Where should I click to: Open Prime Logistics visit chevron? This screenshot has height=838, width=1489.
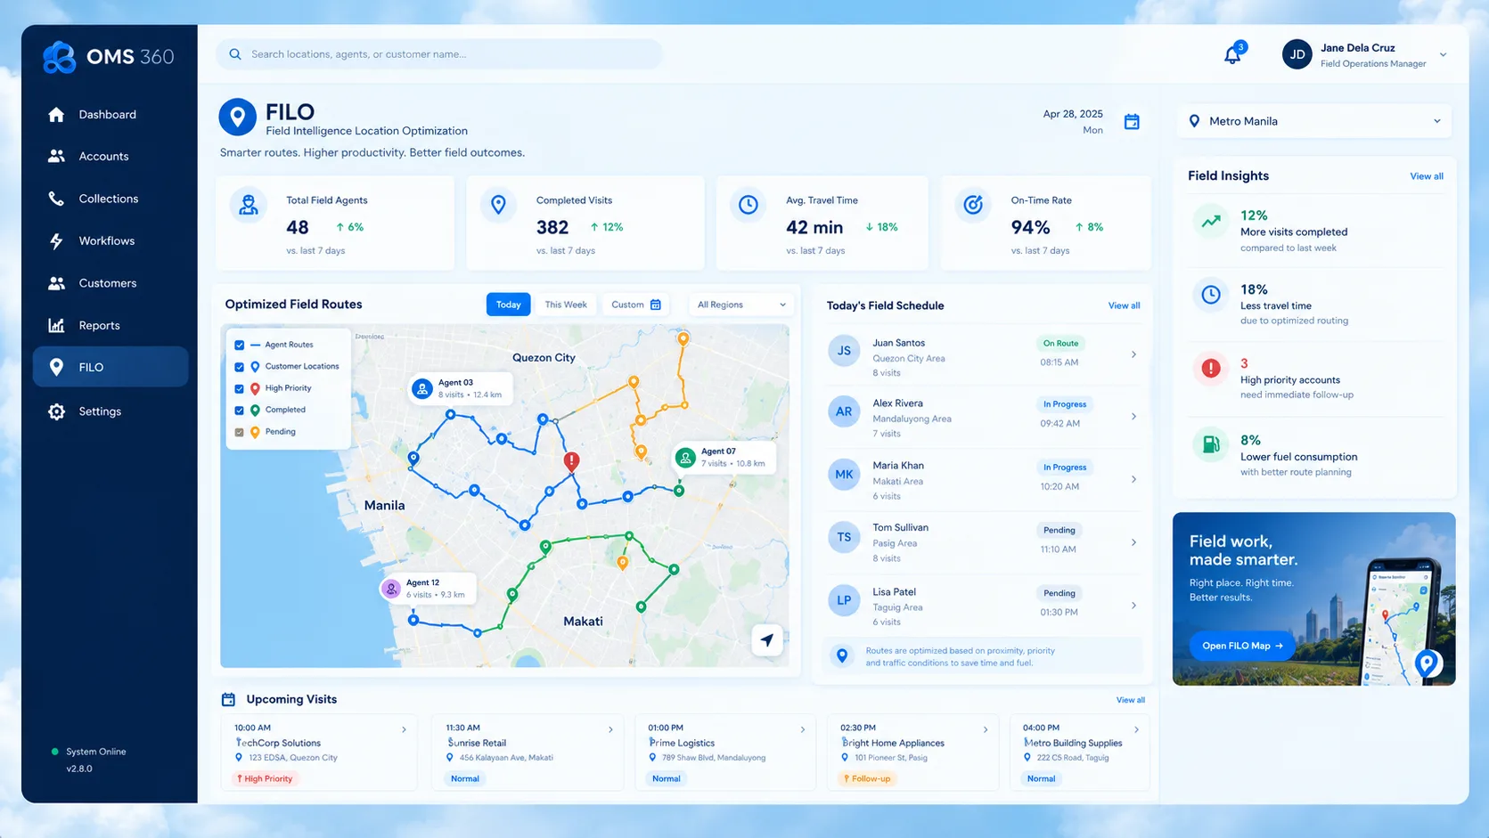click(x=802, y=729)
